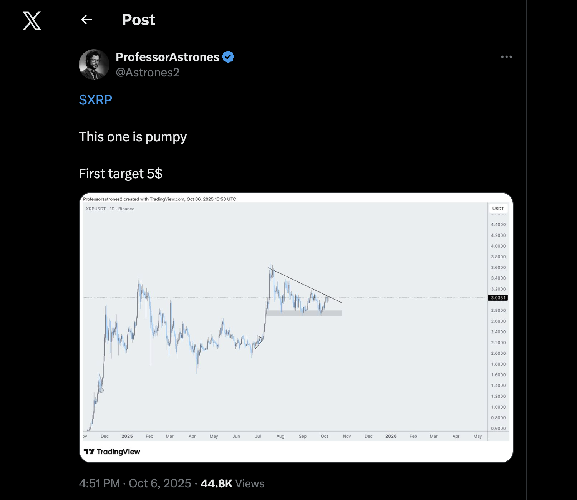Click the ProfessorAstrones display name
The image size is (577, 500).
click(x=167, y=57)
